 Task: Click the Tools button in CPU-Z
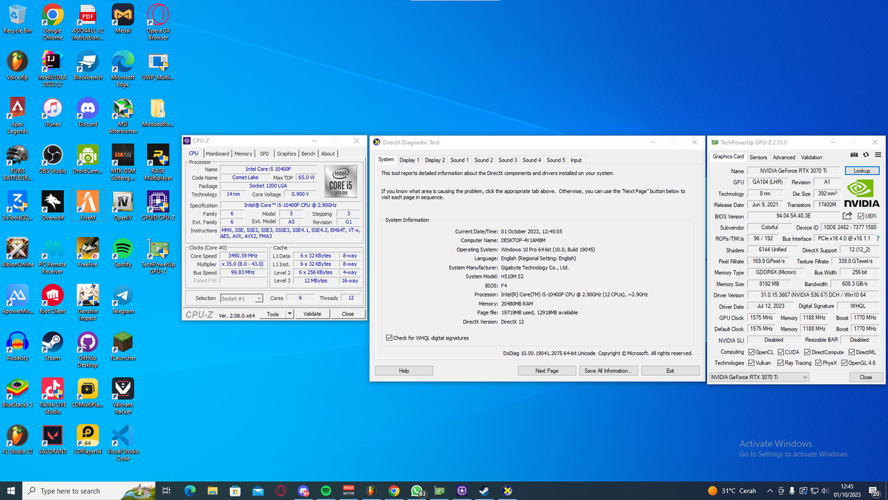[273, 314]
